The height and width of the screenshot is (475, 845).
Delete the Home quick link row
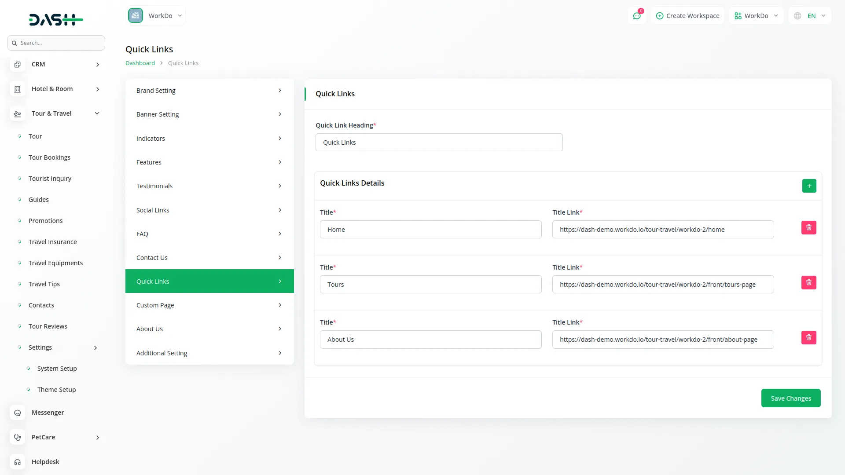808,227
